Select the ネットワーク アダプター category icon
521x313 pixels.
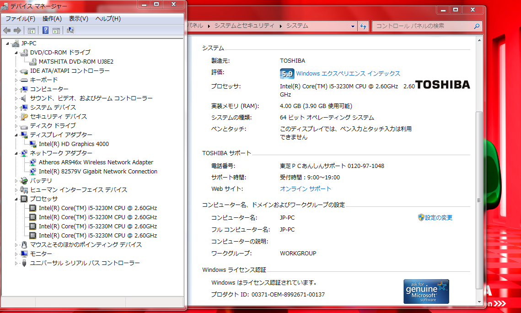(x=24, y=153)
